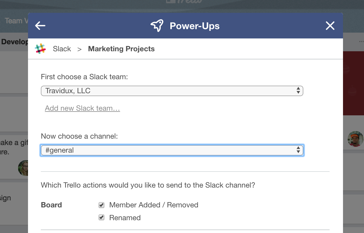364x233 pixels.
Task: Click the member avatar wearing an orange hat
Action: click(x=355, y=139)
